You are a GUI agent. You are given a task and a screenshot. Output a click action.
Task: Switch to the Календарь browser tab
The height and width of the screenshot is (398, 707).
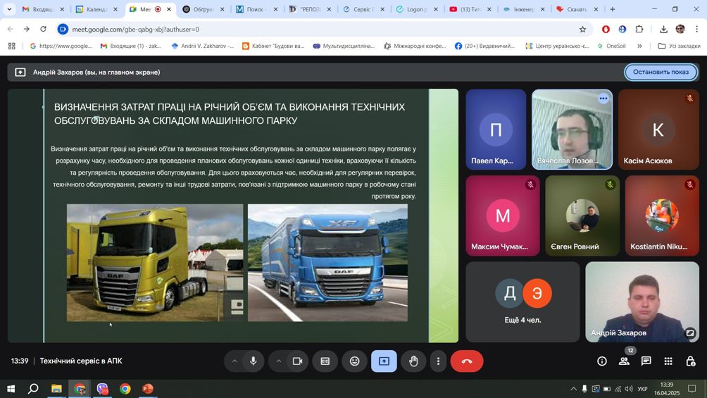pos(92,9)
